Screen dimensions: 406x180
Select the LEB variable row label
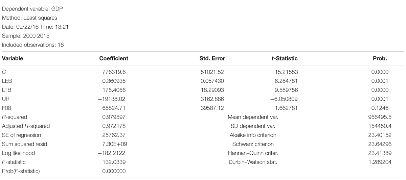pos(7,81)
